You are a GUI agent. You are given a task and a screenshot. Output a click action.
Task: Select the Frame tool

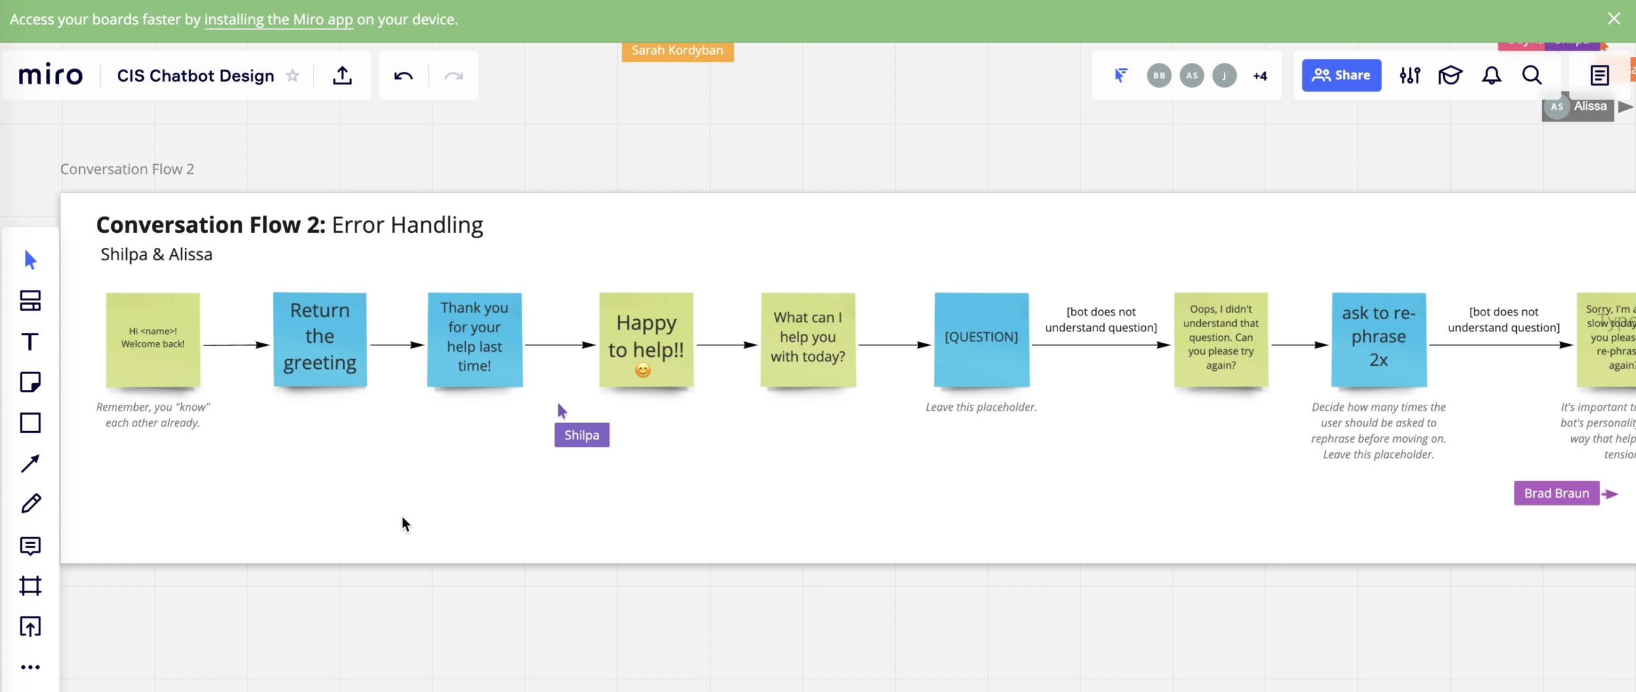[30, 586]
